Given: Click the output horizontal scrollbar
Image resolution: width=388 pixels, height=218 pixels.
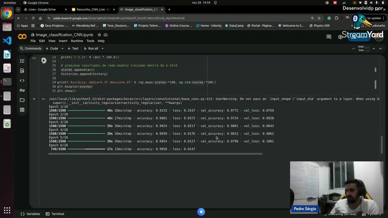Looking at the screenshot, I should (x=155, y=154).
